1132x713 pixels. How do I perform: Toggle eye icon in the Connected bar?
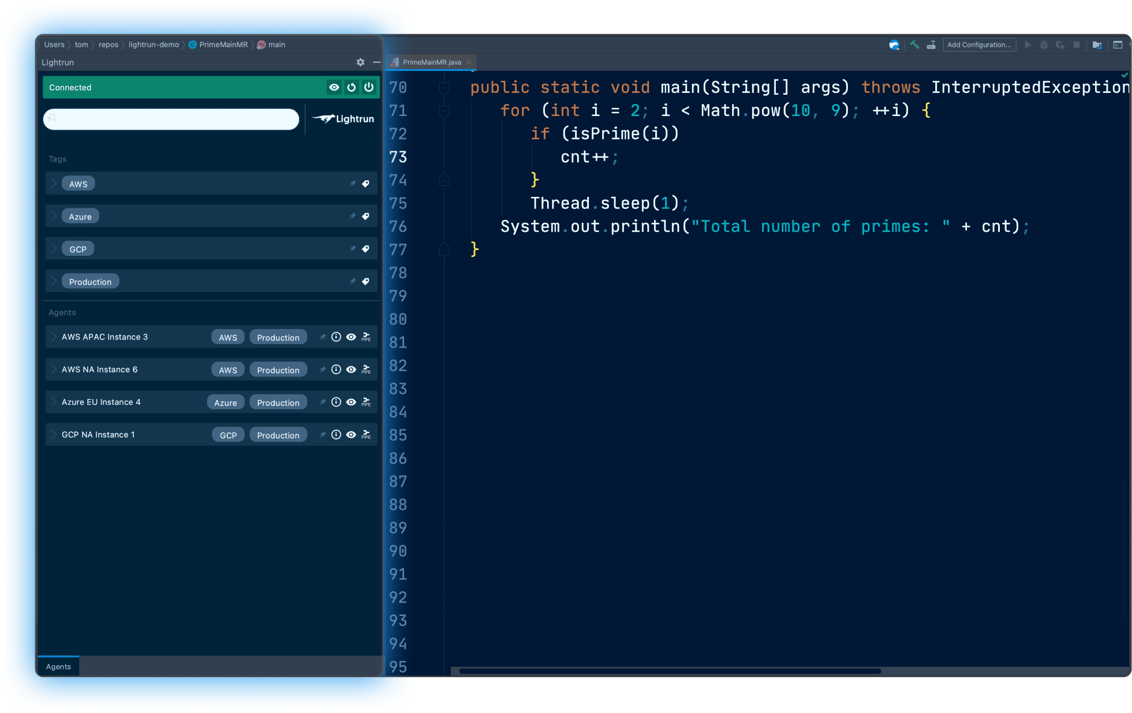334,87
